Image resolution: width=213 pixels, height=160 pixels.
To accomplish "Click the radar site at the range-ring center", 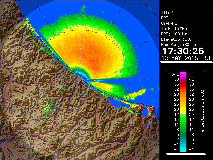I will click(80, 80).
